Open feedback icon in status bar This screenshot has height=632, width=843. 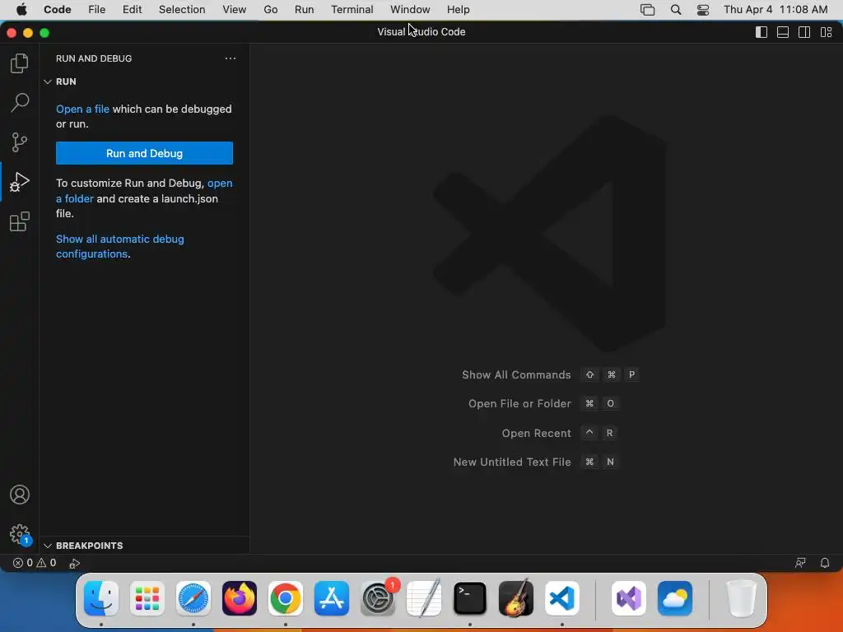point(800,563)
